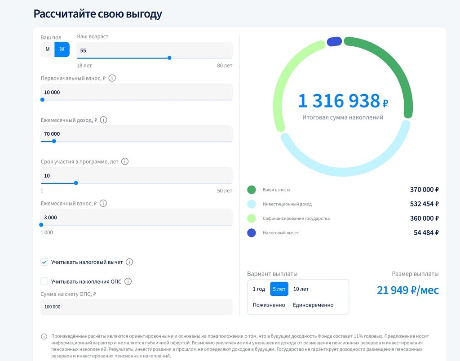Click the Ежемесячный взнос slider handle
This screenshot has height=361, width=460.
(41, 225)
